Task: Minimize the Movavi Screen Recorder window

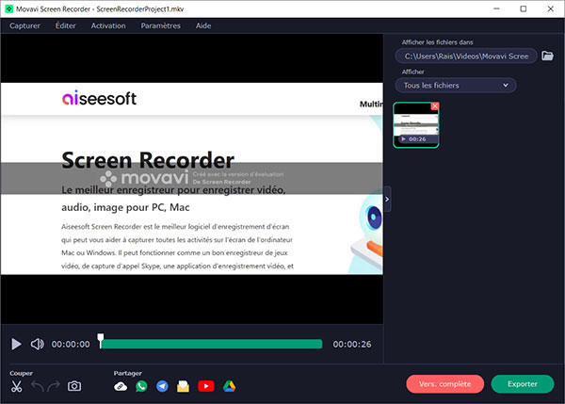Action: [496, 9]
